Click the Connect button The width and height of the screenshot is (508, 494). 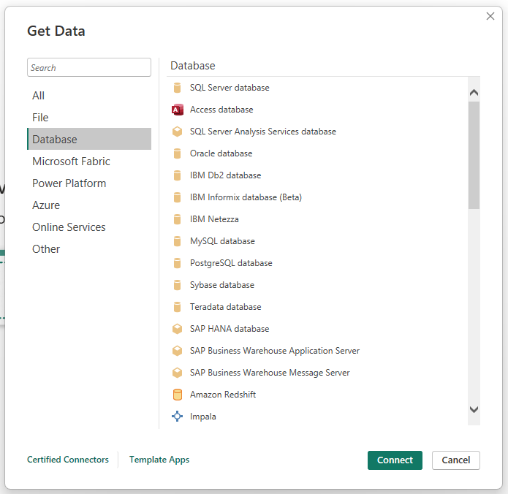tap(395, 460)
